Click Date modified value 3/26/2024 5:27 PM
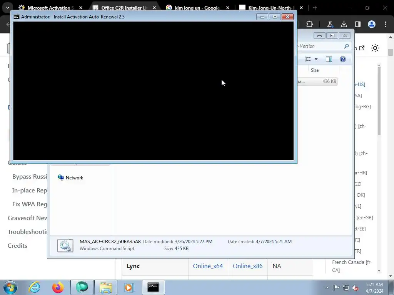The image size is (394, 295). (194, 242)
